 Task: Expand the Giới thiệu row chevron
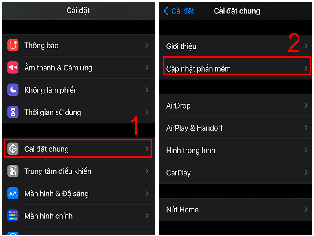click(306, 46)
